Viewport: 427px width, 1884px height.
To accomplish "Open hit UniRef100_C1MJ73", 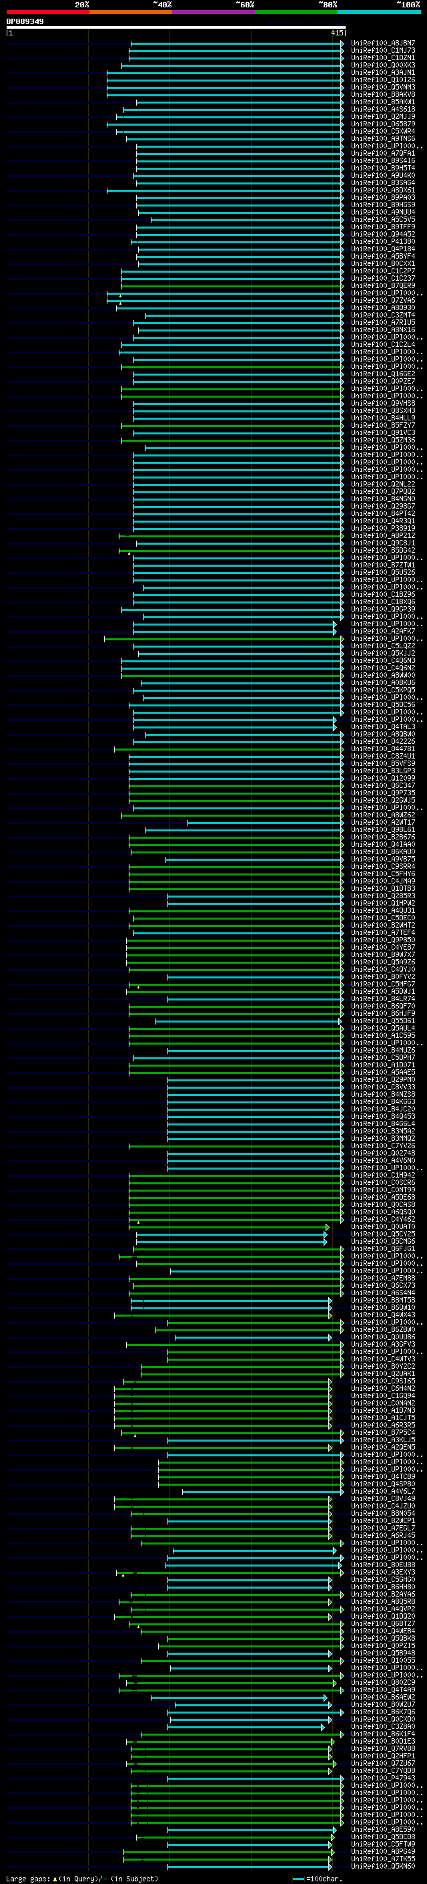I will 383,51.
